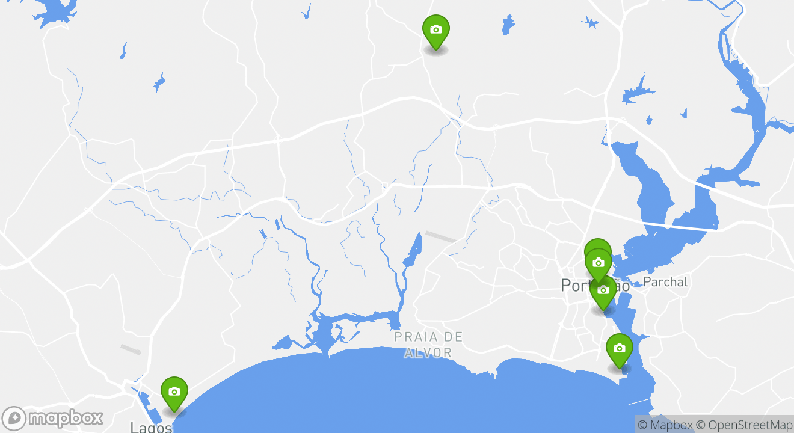Click the Praia de Alvor label
The image size is (794, 433).
[x=428, y=345]
